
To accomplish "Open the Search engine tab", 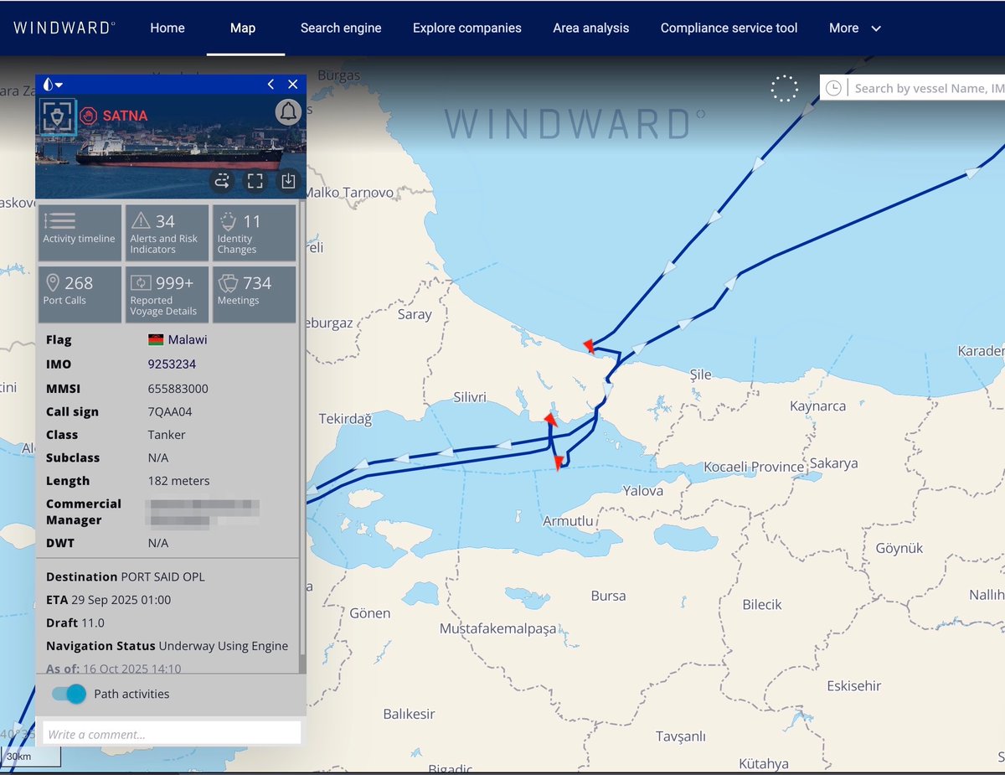I will pyautogui.click(x=341, y=28).
